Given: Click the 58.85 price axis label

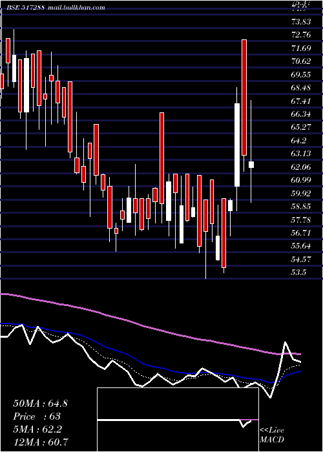Looking at the screenshot, I should point(301,207).
